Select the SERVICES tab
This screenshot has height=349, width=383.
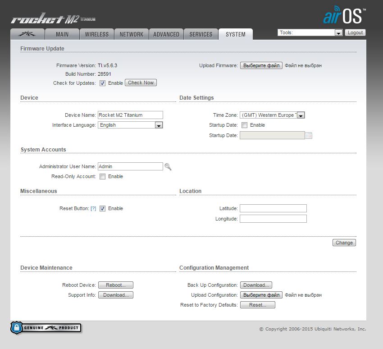201,34
